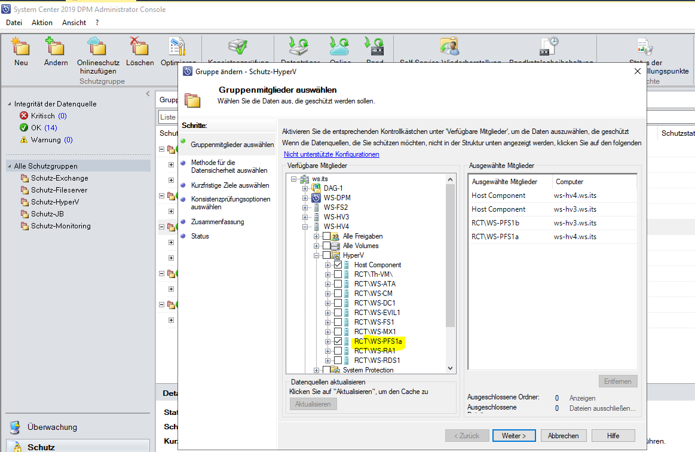Image resolution: width=695 pixels, height=452 pixels.
Task: Open the Aktion menu
Action: click(42, 23)
